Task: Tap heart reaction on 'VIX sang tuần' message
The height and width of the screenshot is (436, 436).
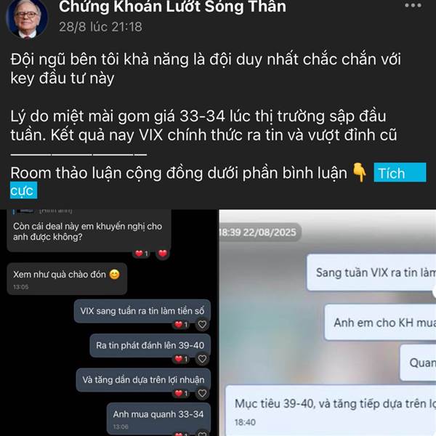Action: pos(202,325)
